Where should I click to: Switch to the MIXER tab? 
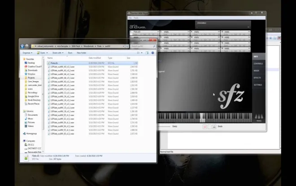258,71
